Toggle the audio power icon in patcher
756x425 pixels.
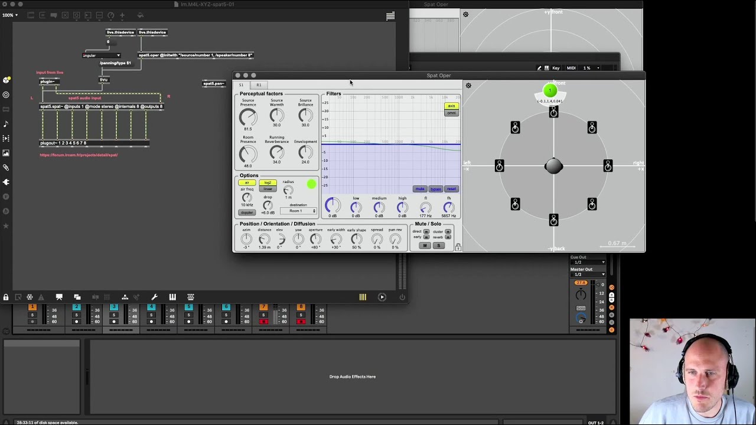(x=402, y=297)
